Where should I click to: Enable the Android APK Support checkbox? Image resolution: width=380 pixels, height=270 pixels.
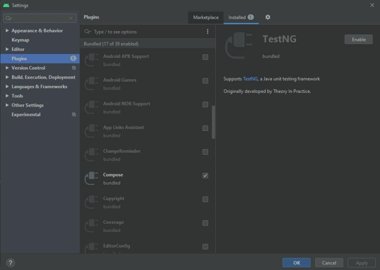205,57
